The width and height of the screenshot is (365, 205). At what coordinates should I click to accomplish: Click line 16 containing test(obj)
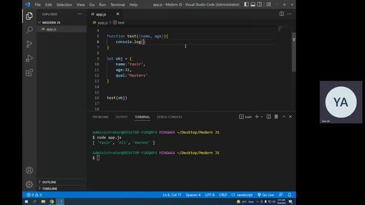tap(117, 98)
